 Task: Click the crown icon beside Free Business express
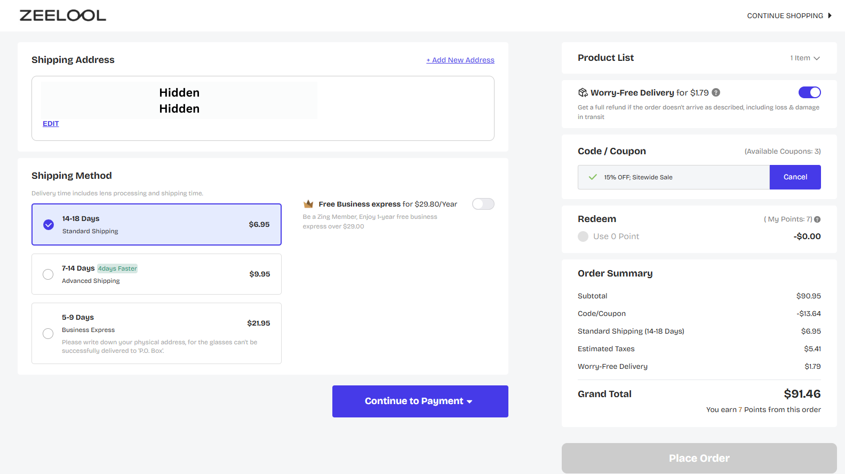[308, 204]
